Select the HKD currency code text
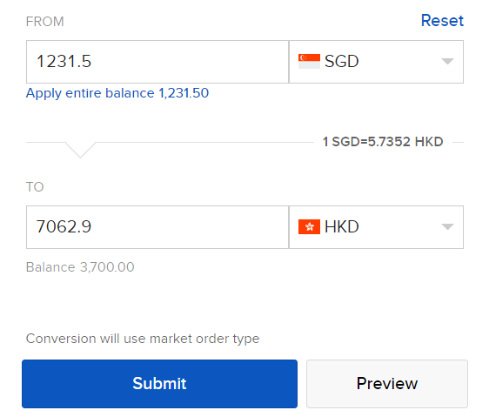Screen dimensions: 489x417 pos(341,226)
